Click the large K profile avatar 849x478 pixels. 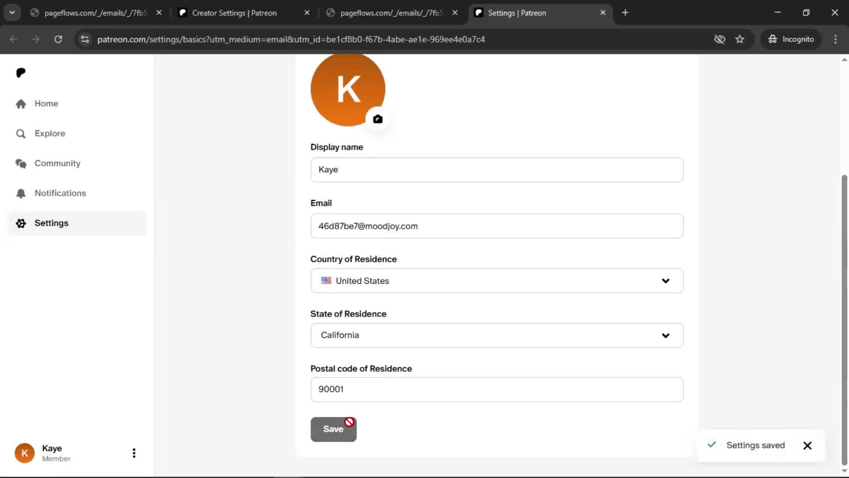348,89
